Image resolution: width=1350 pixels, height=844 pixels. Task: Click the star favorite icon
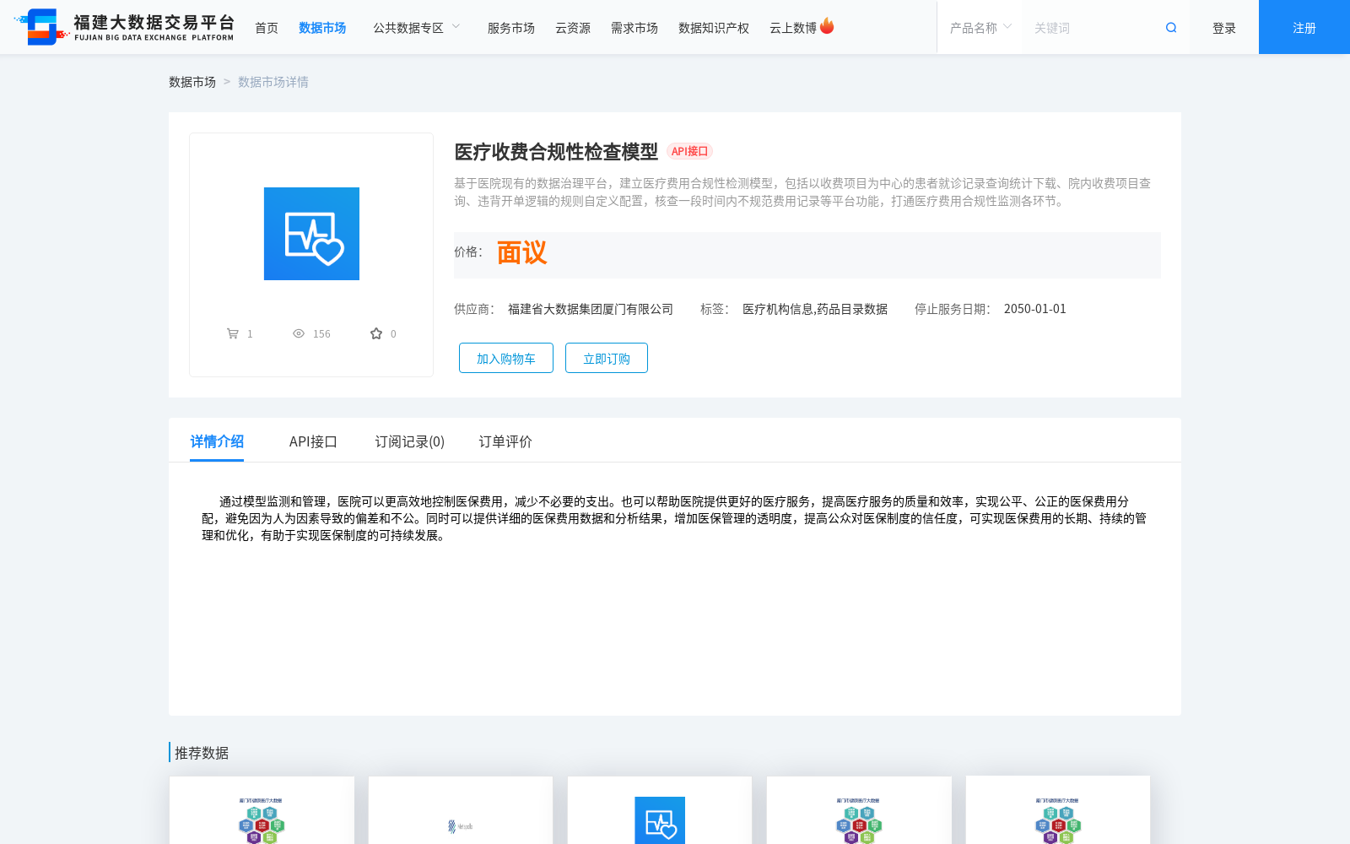pos(376,333)
